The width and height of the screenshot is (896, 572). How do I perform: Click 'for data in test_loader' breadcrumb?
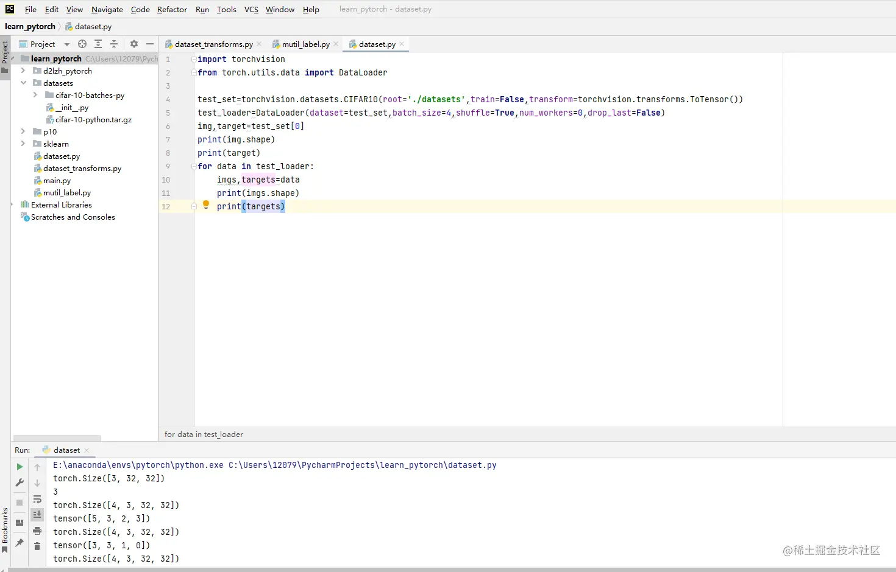point(204,434)
